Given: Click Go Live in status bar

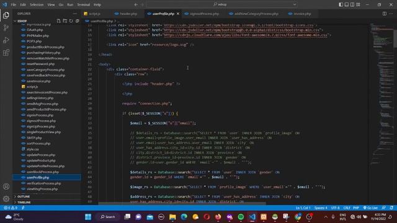Looking at the screenshot, I should click(370, 208).
